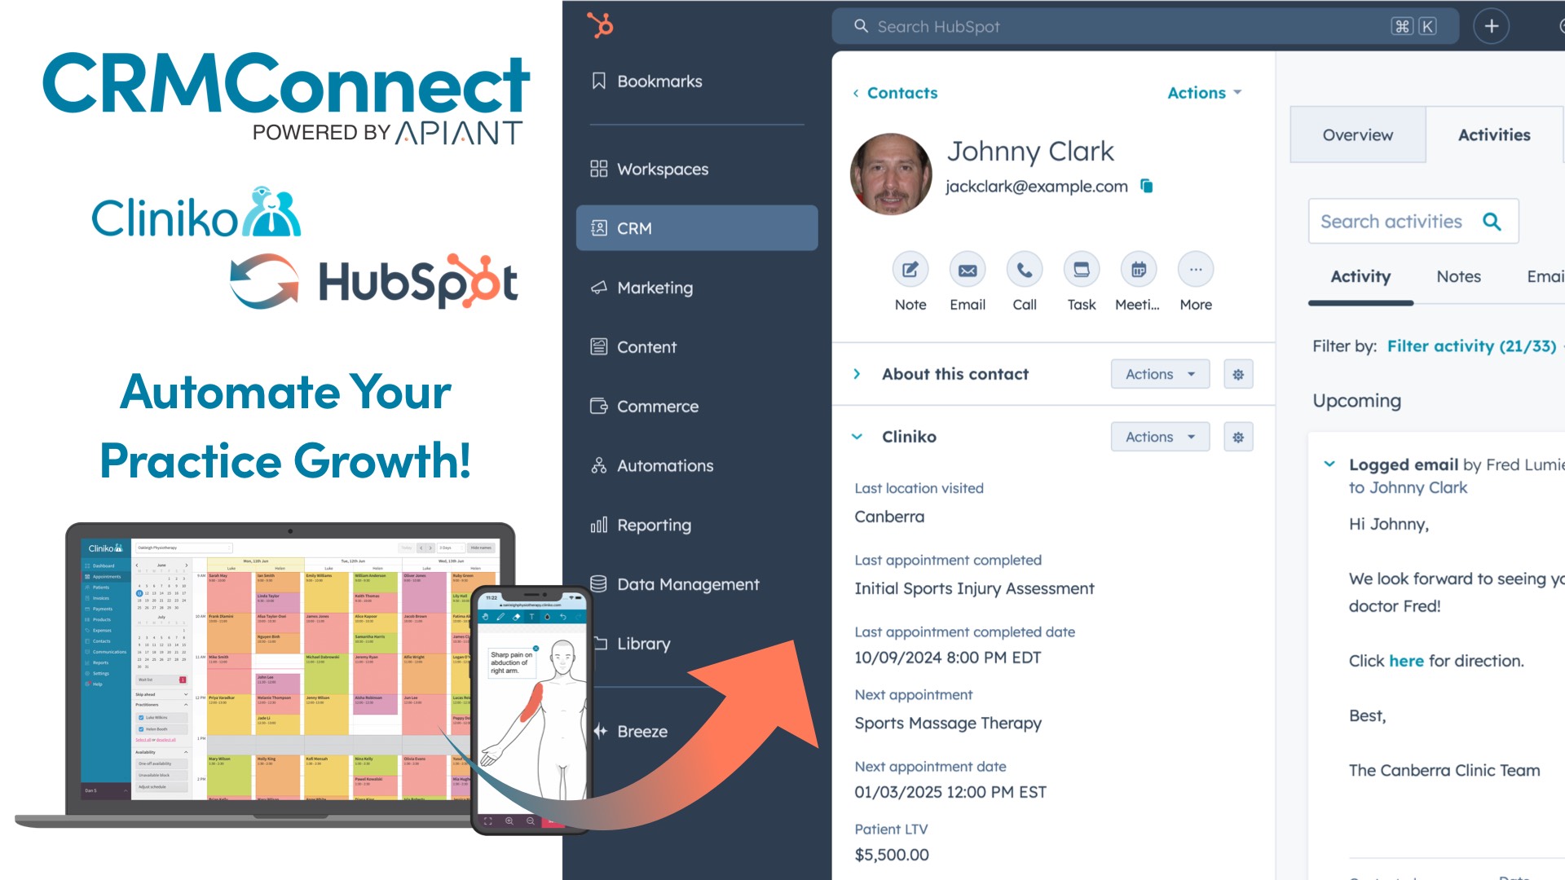Collapse the Cliniko data section
The width and height of the screenshot is (1565, 880).
click(857, 436)
